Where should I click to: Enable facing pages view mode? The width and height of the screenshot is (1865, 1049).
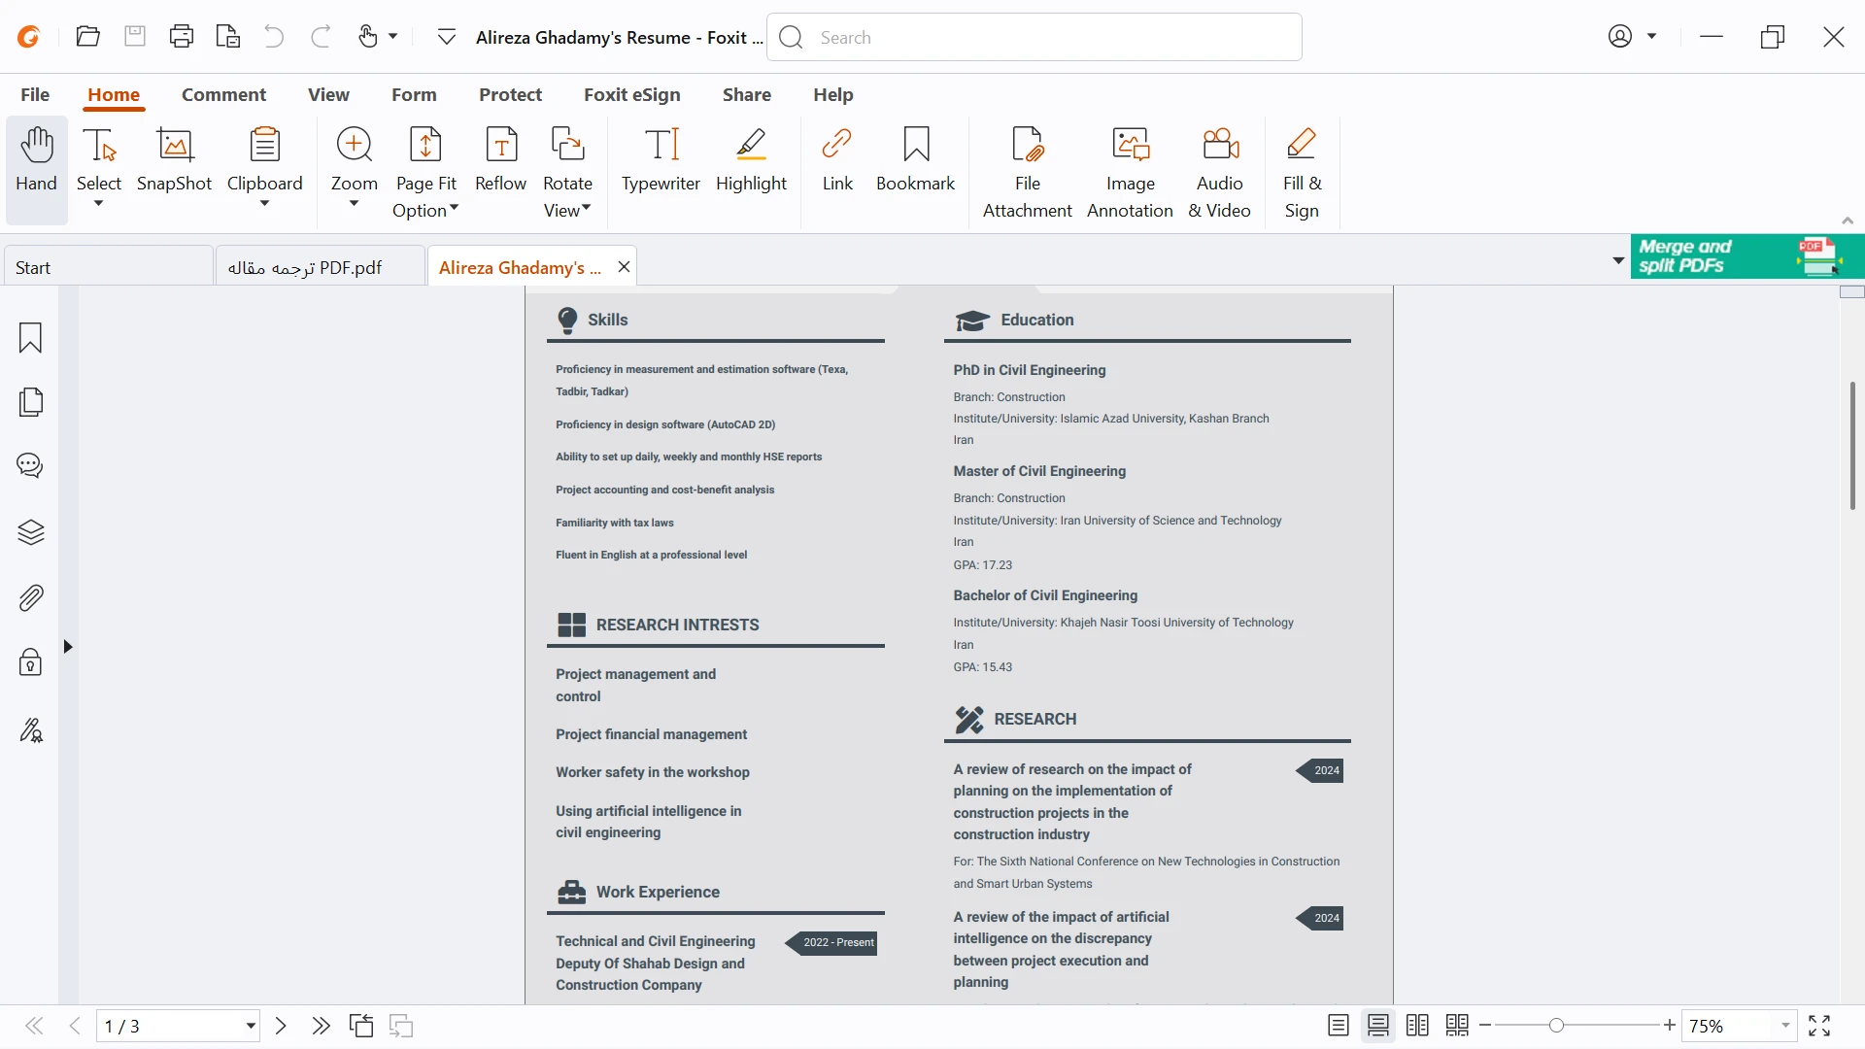click(x=1417, y=1026)
